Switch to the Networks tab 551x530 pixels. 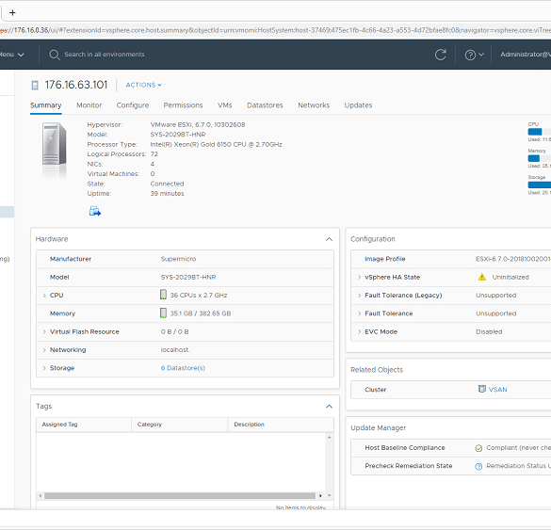(314, 105)
